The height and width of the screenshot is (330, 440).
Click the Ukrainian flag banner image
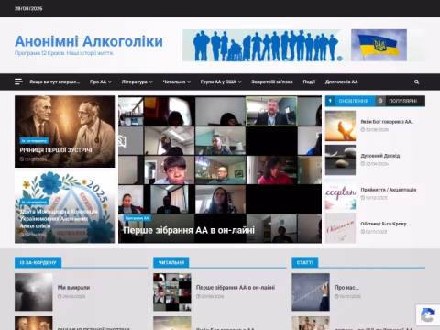[x=379, y=45]
